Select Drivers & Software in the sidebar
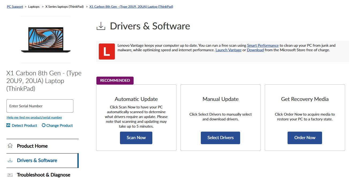Image resolution: width=355 pixels, height=181 pixels. pyautogui.click(x=43, y=160)
